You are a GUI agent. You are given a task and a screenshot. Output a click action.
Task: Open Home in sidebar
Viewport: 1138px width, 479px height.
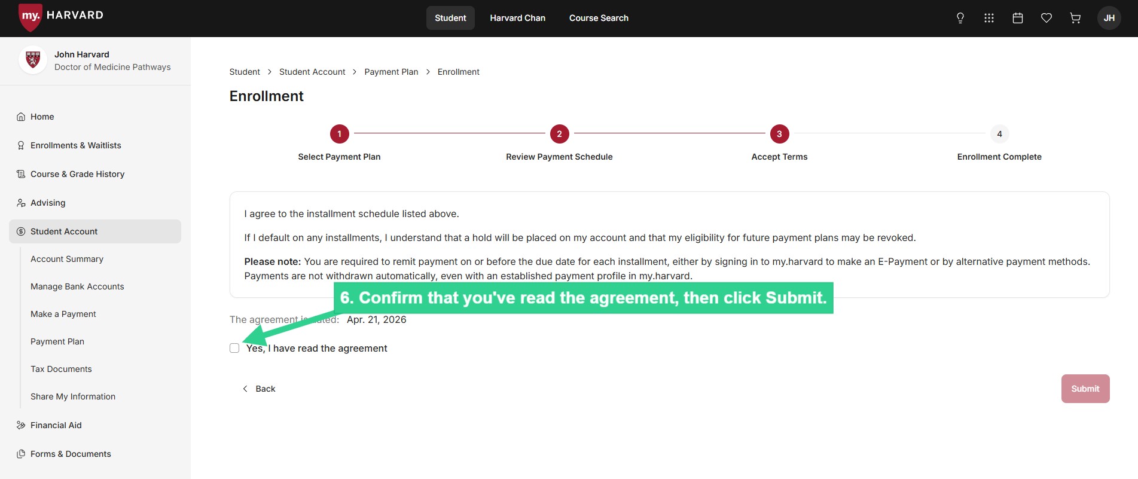click(x=95, y=117)
